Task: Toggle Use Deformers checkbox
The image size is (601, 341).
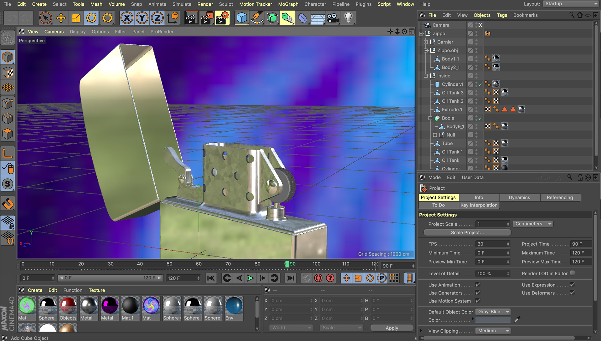Action: [x=573, y=293]
